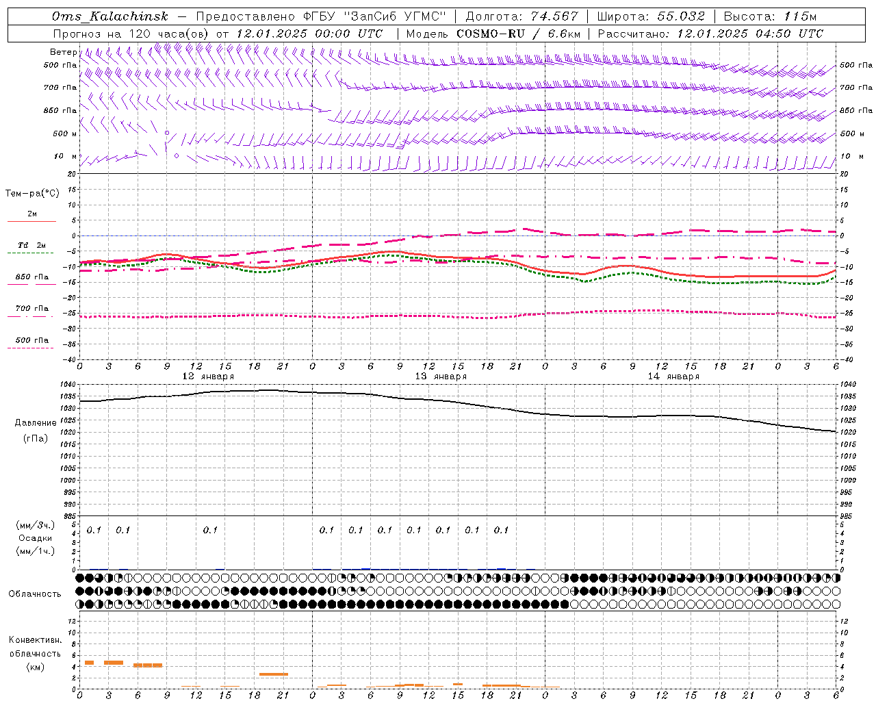
Task: Click the 'Осадки' precipitation label
Action: (x=36, y=538)
